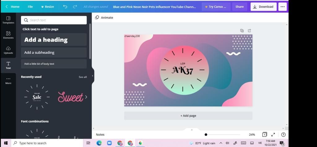Image resolution: width=317 pixels, height=147 pixels.
Task: Add a heading to the page
Action: pyautogui.click(x=54, y=40)
